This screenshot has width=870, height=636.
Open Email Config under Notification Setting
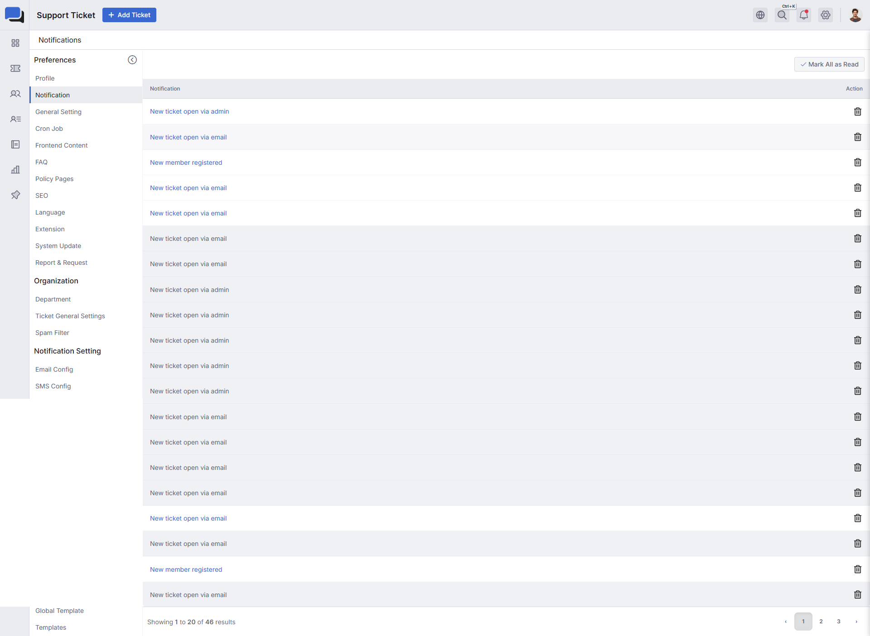tap(54, 369)
